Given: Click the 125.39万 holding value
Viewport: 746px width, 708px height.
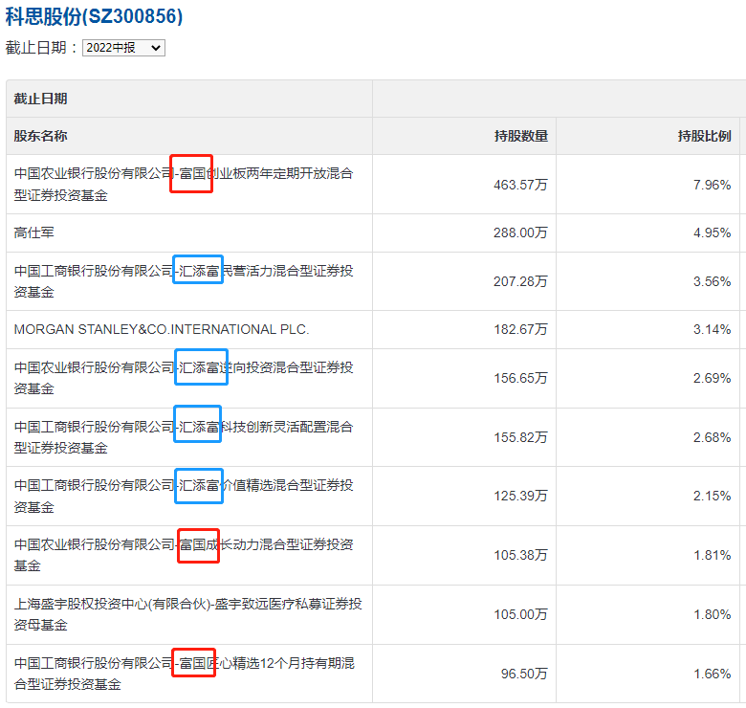Looking at the screenshot, I should pos(520,496).
